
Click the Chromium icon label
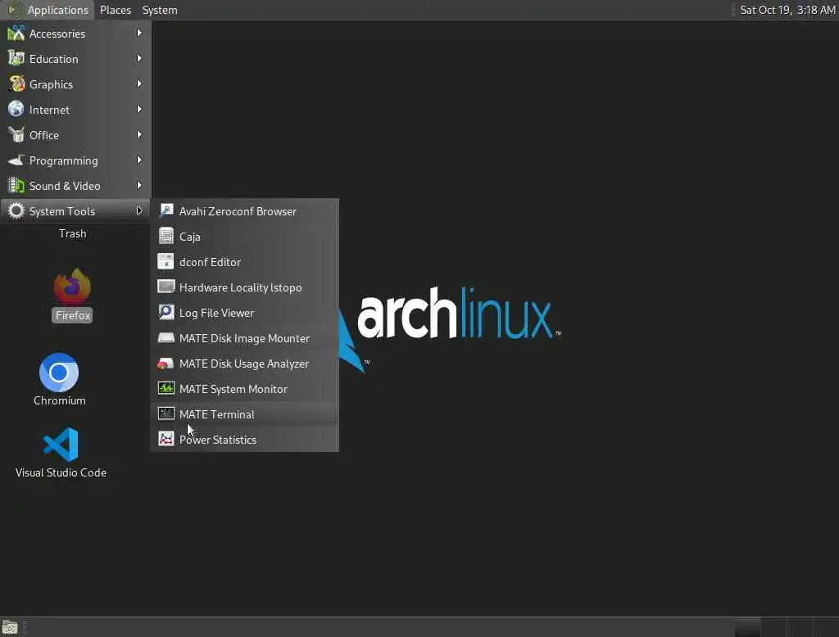pos(59,400)
